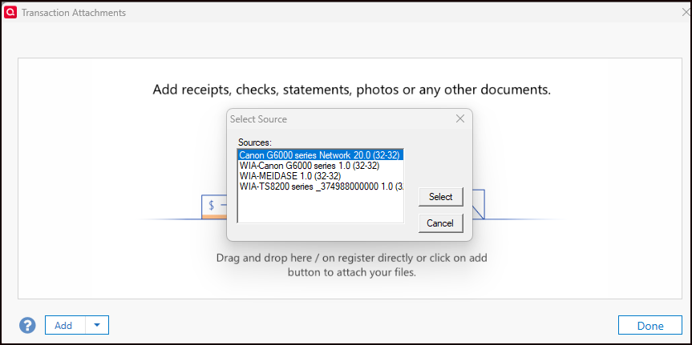Click the Done button
Viewport: 692px width, 345px height.
(650, 326)
